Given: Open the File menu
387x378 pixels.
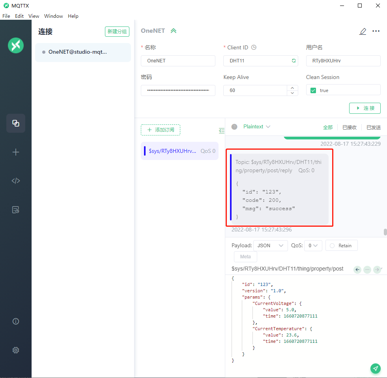Looking at the screenshot, I should 6,16.
